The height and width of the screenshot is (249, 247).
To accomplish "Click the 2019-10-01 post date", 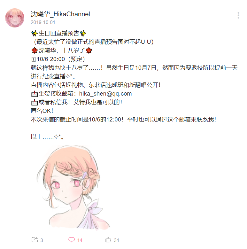I will point(43,22).
